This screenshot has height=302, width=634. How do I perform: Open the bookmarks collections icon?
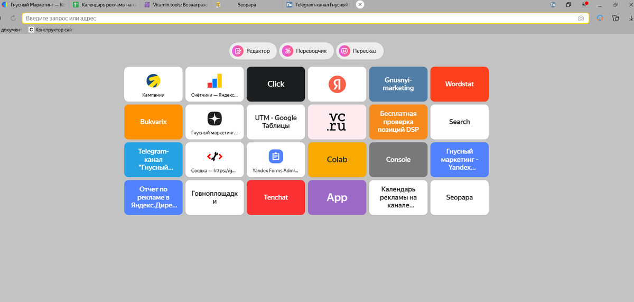pos(568,4)
